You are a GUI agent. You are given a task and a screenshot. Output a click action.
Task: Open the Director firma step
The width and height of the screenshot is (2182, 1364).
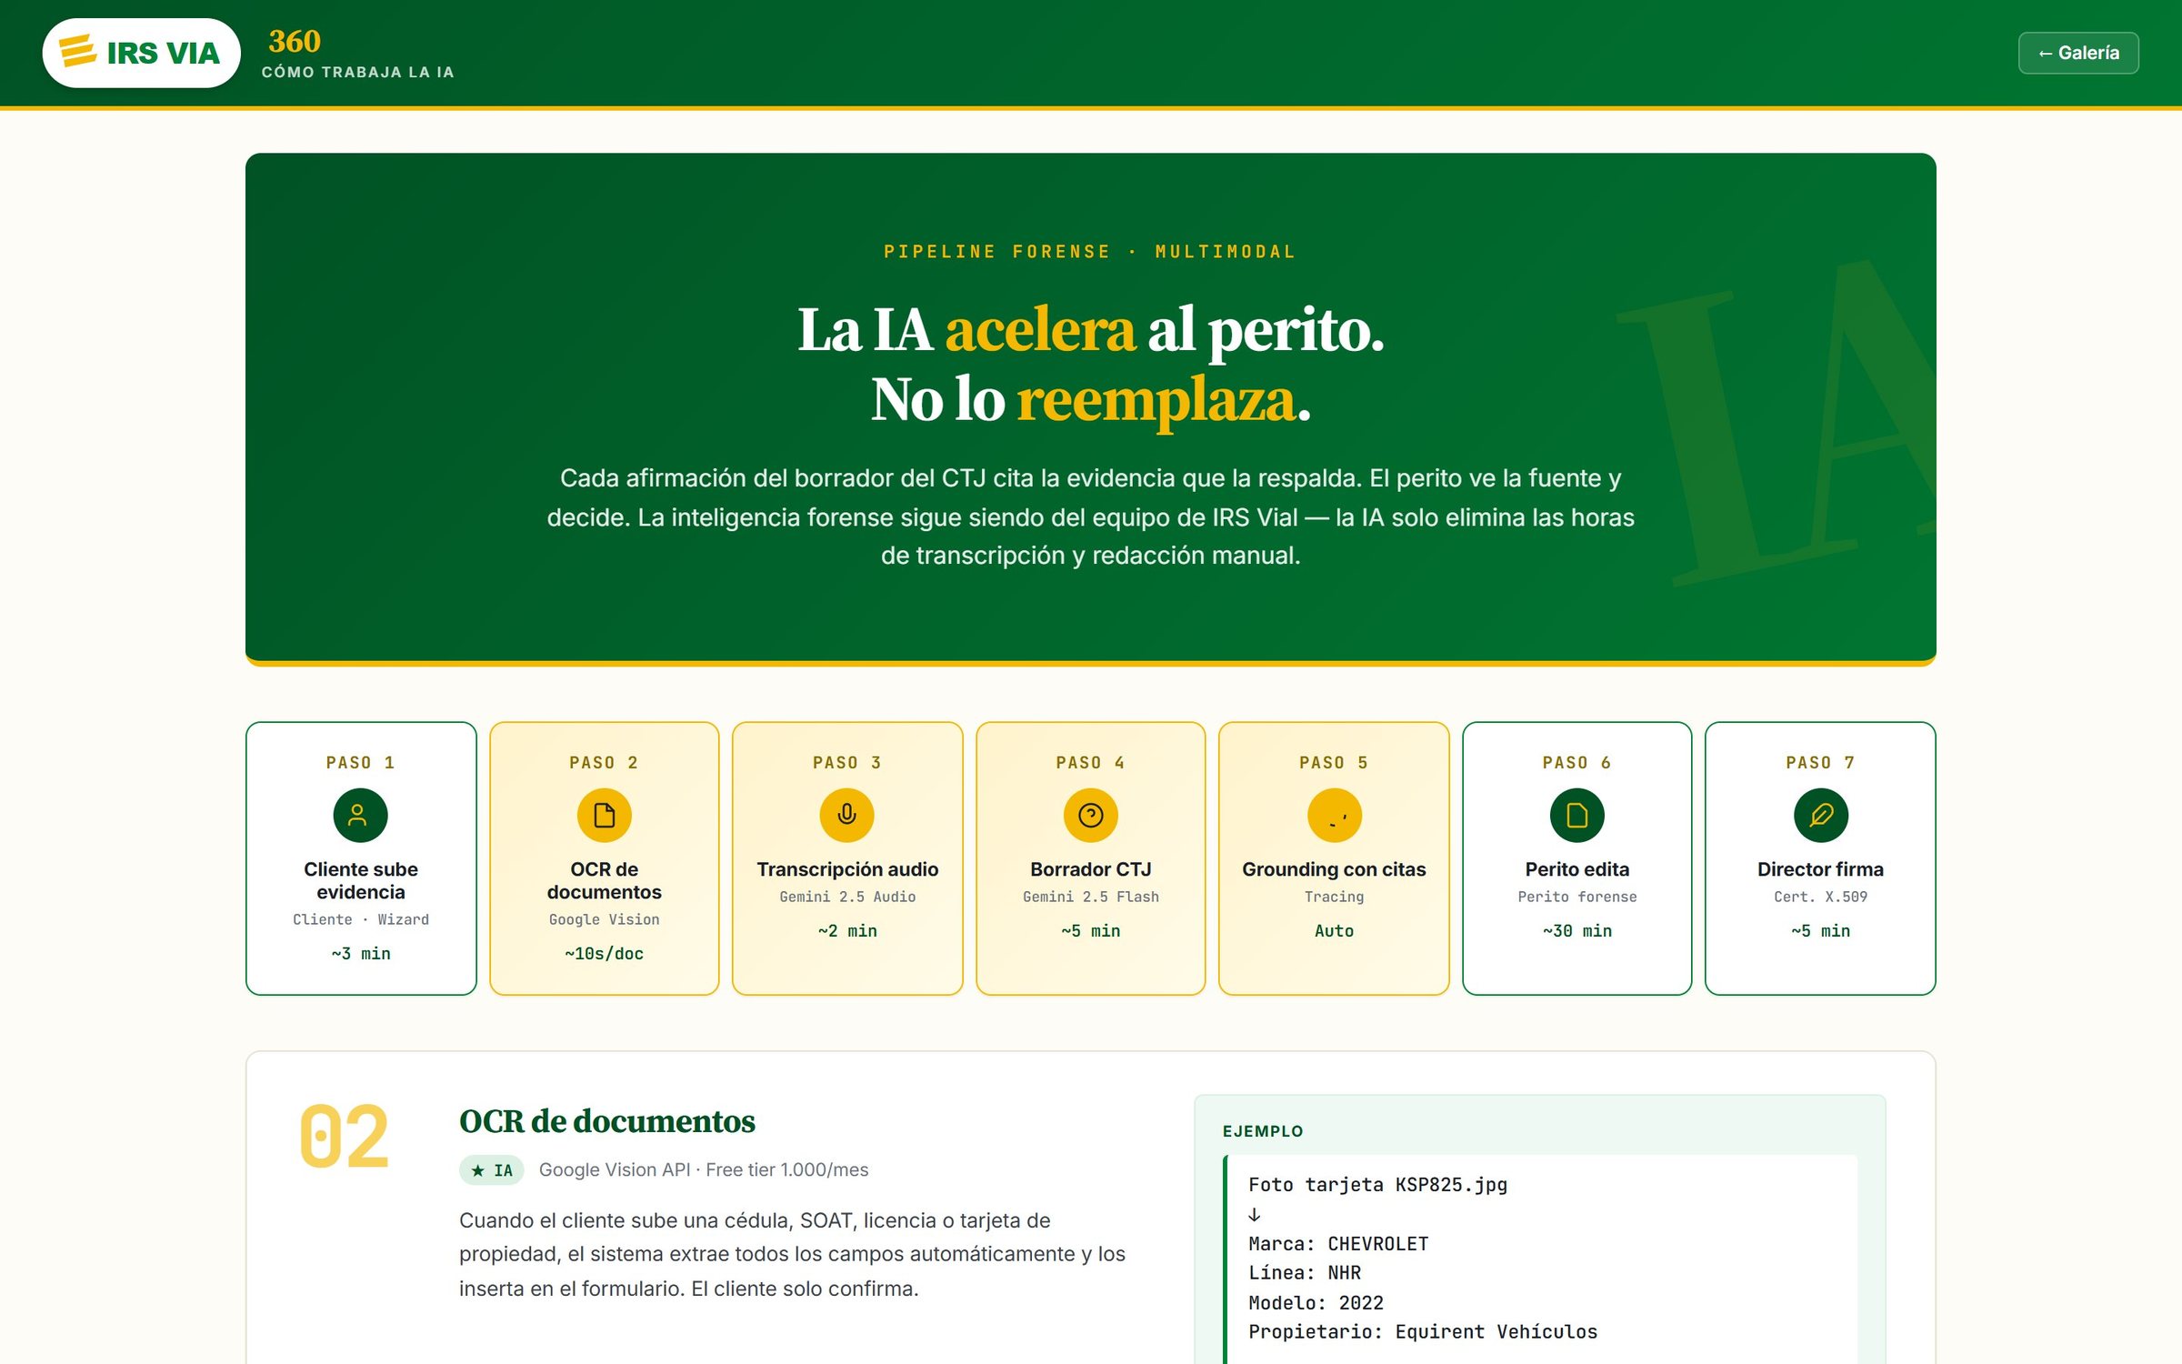pyautogui.click(x=1820, y=858)
